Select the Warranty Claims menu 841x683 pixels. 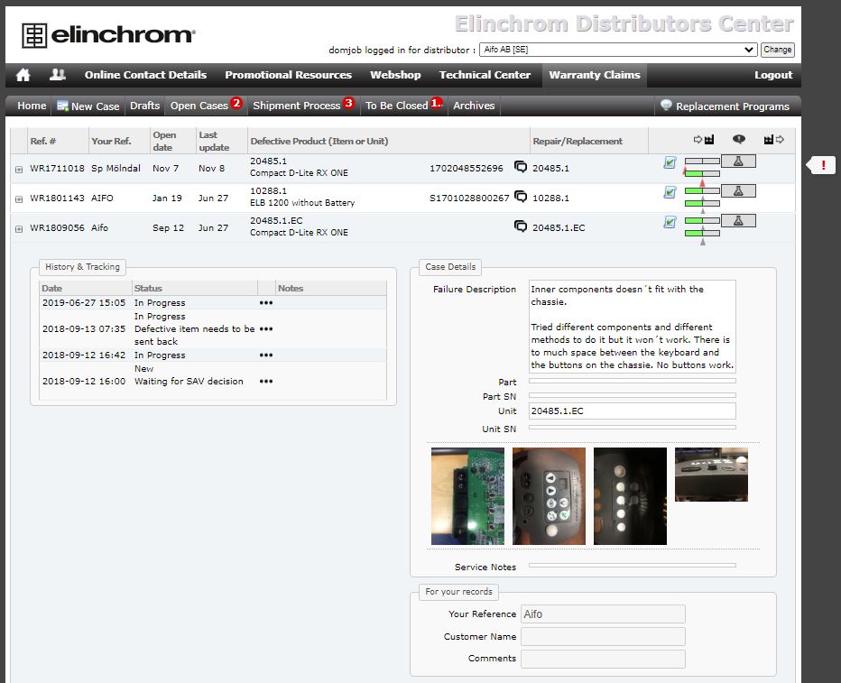pyautogui.click(x=595, y=75)
